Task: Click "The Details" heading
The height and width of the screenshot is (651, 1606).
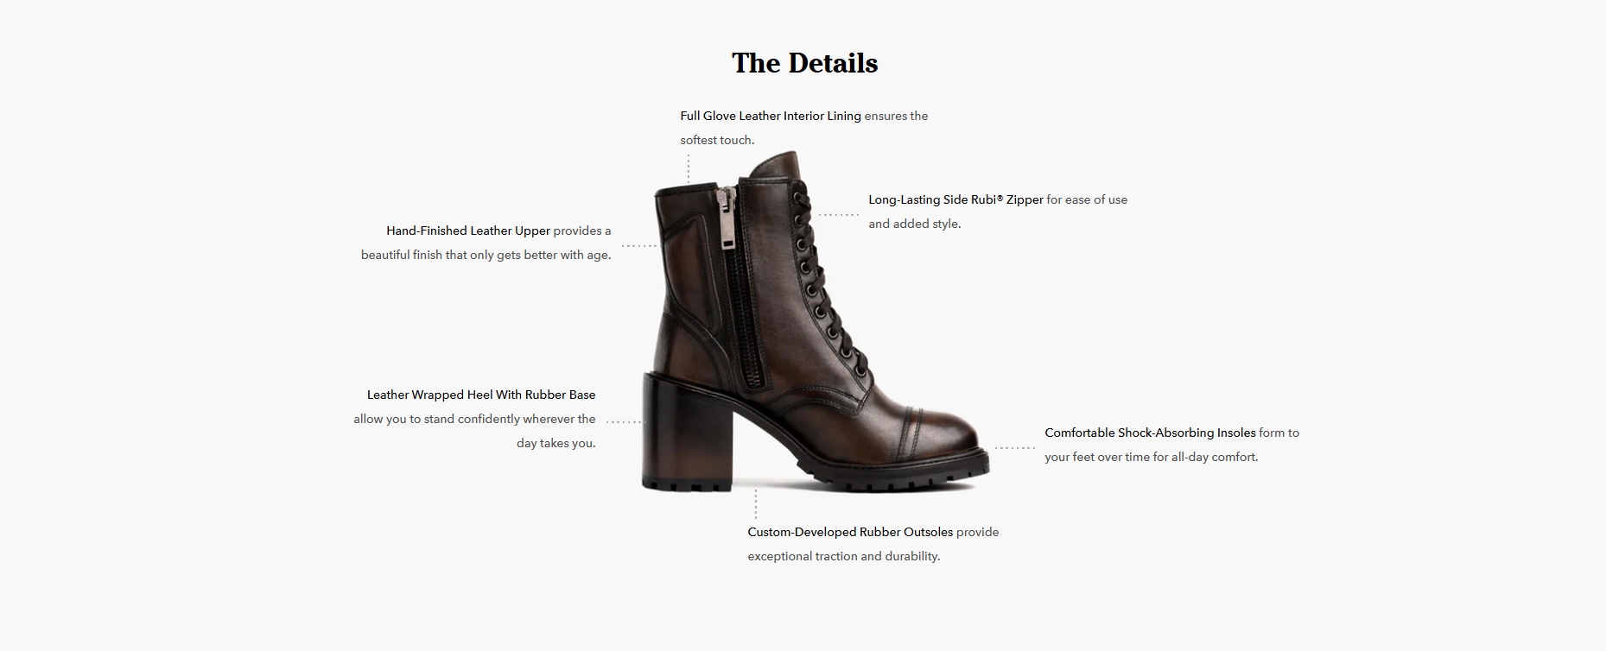Action: (x=804, y=63)
